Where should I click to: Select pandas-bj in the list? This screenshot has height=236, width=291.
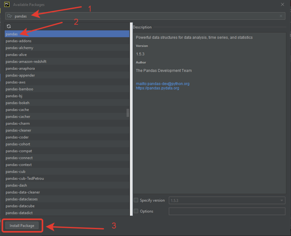[x=67, y=96]
